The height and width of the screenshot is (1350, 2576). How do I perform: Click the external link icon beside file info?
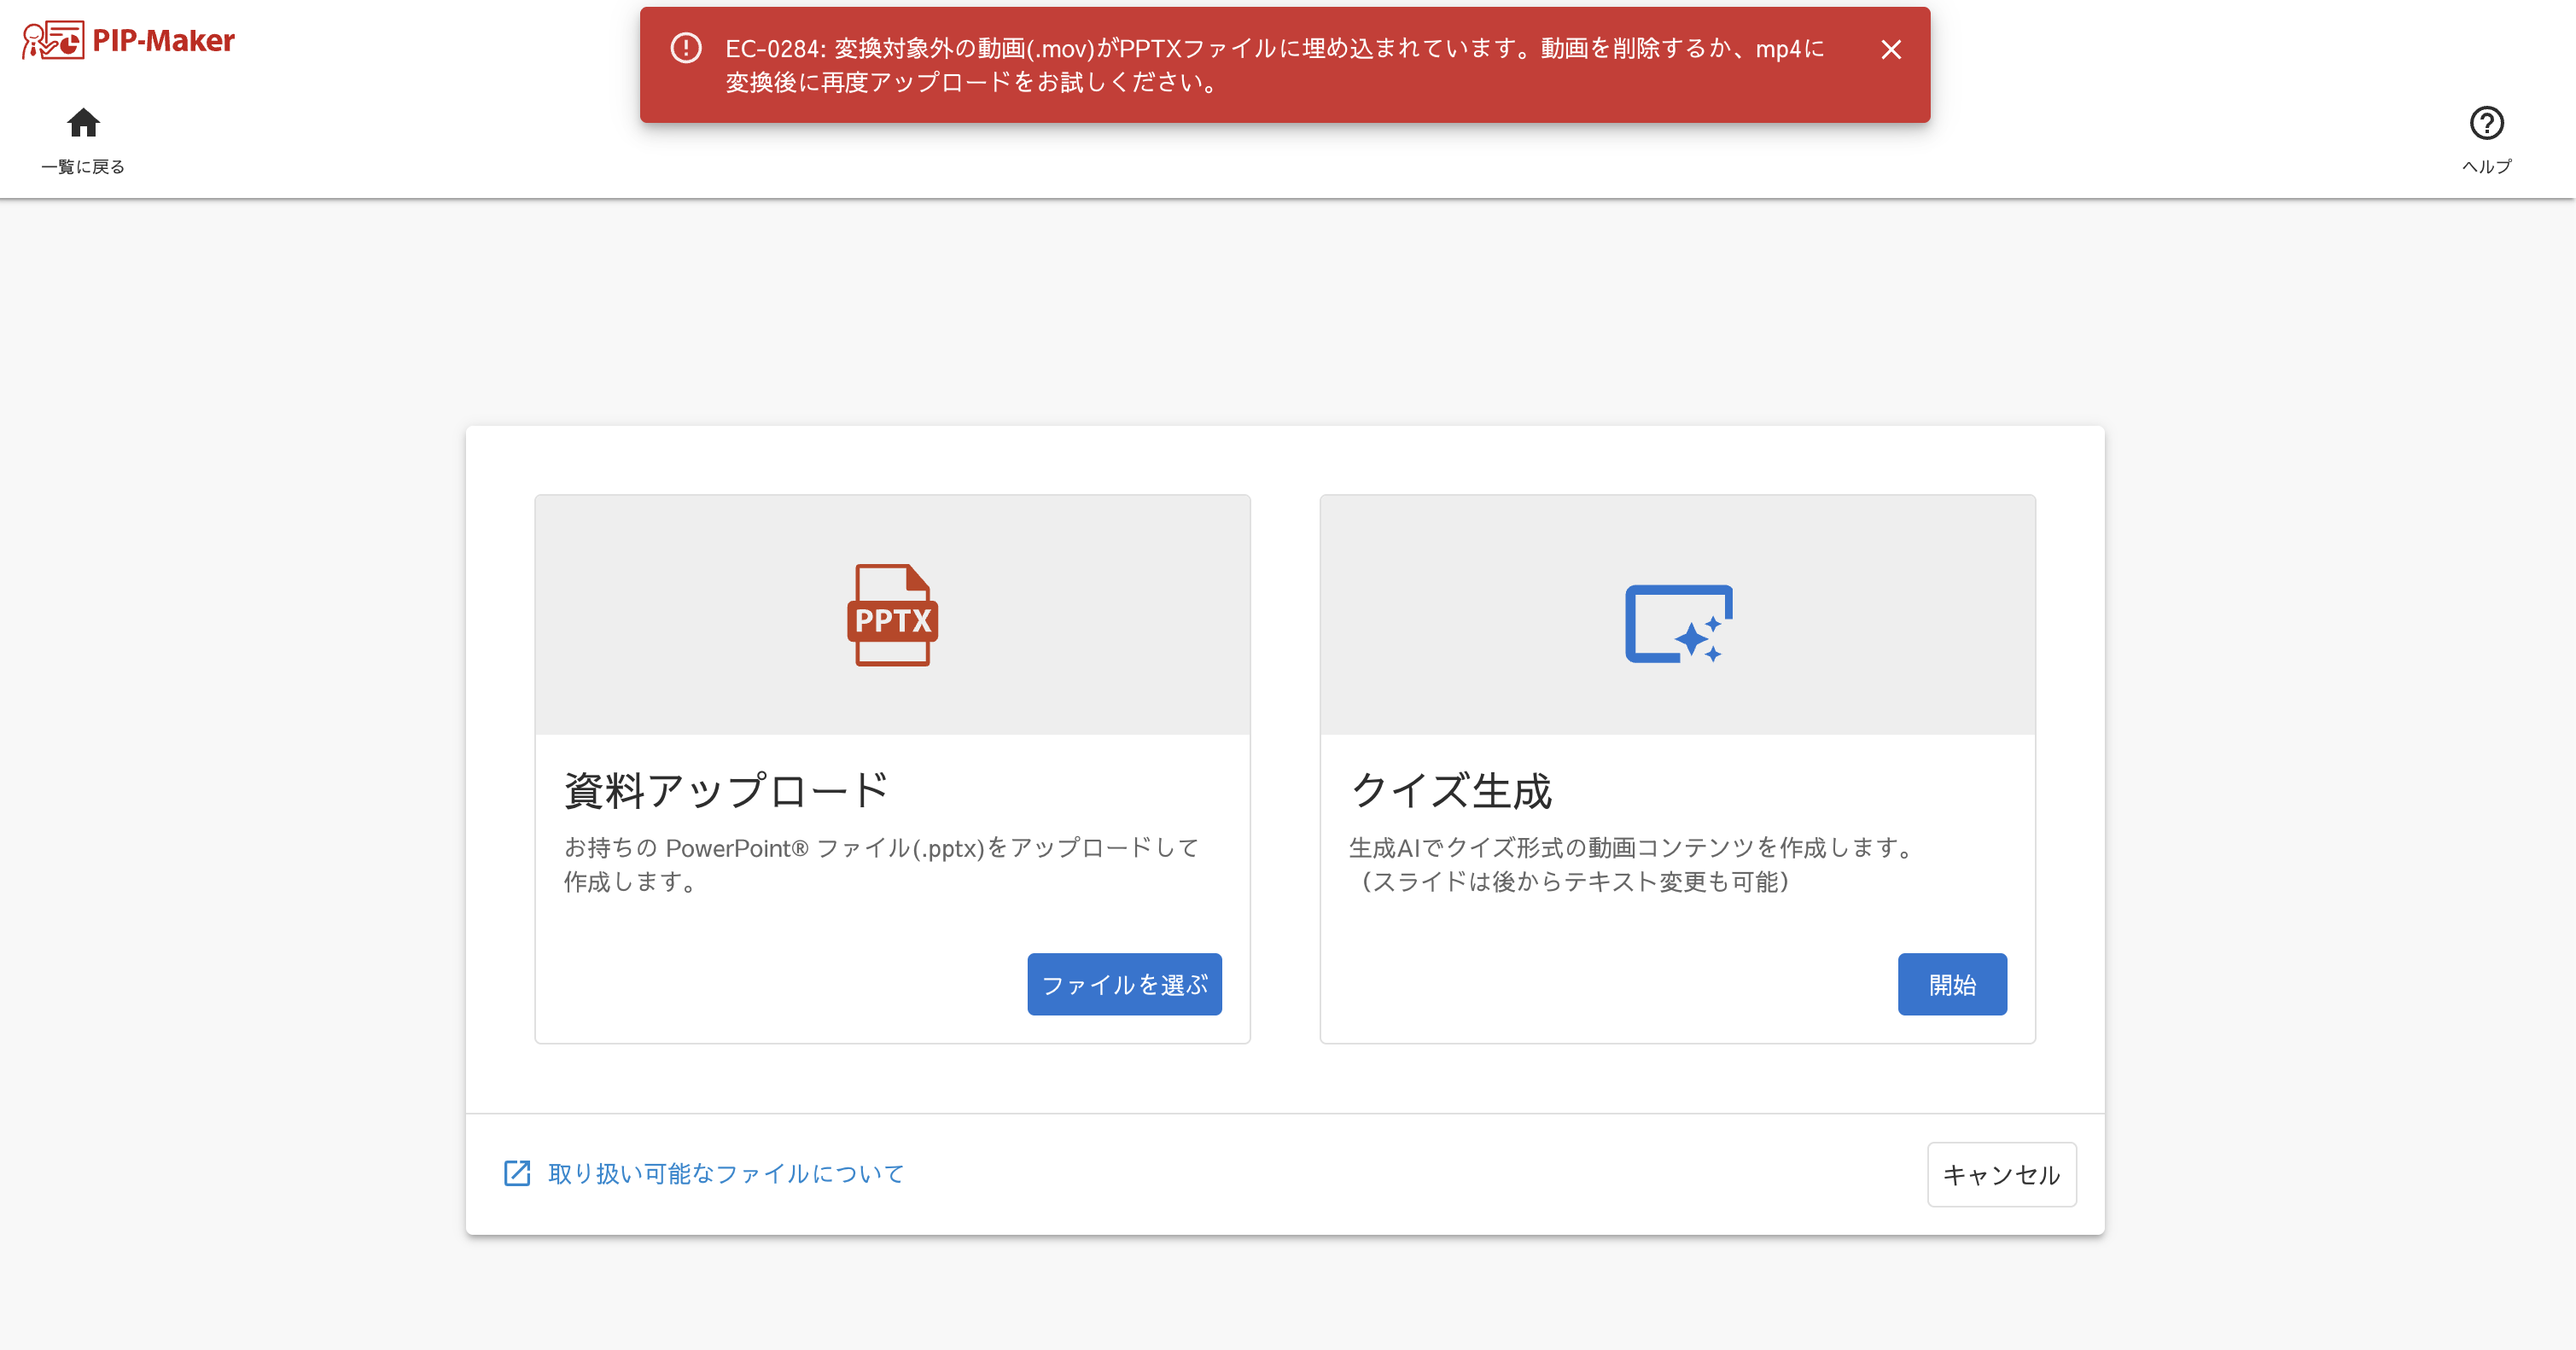tap(517, 1173)
